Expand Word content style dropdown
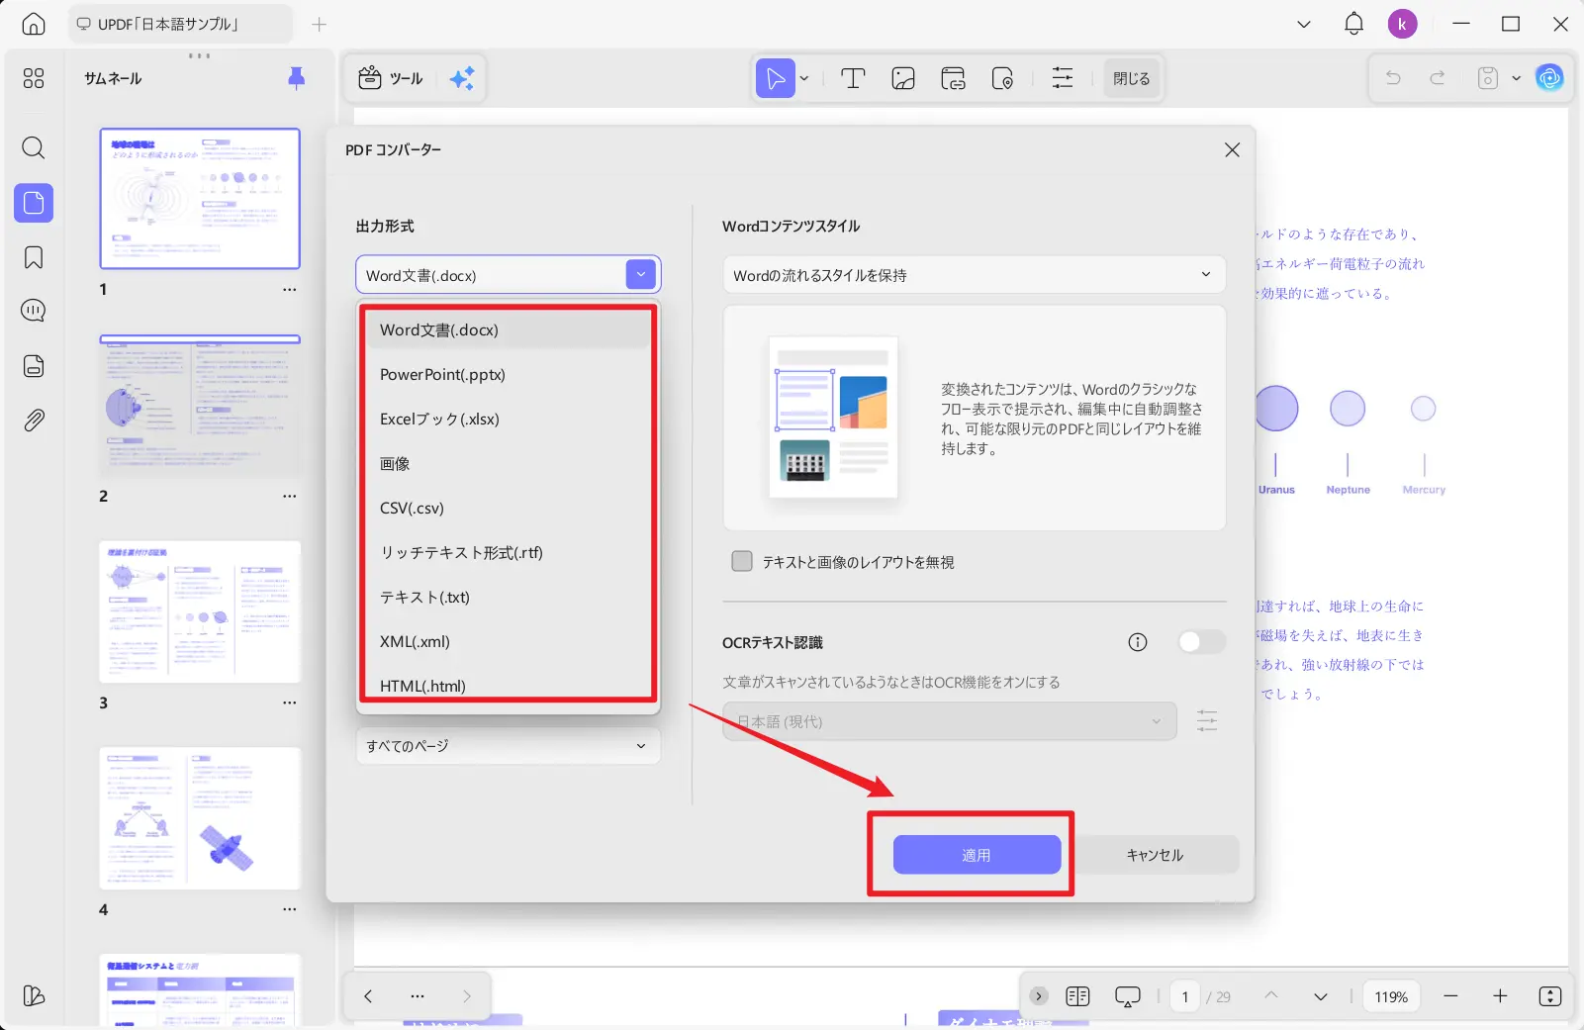 (x=975, y=275)
